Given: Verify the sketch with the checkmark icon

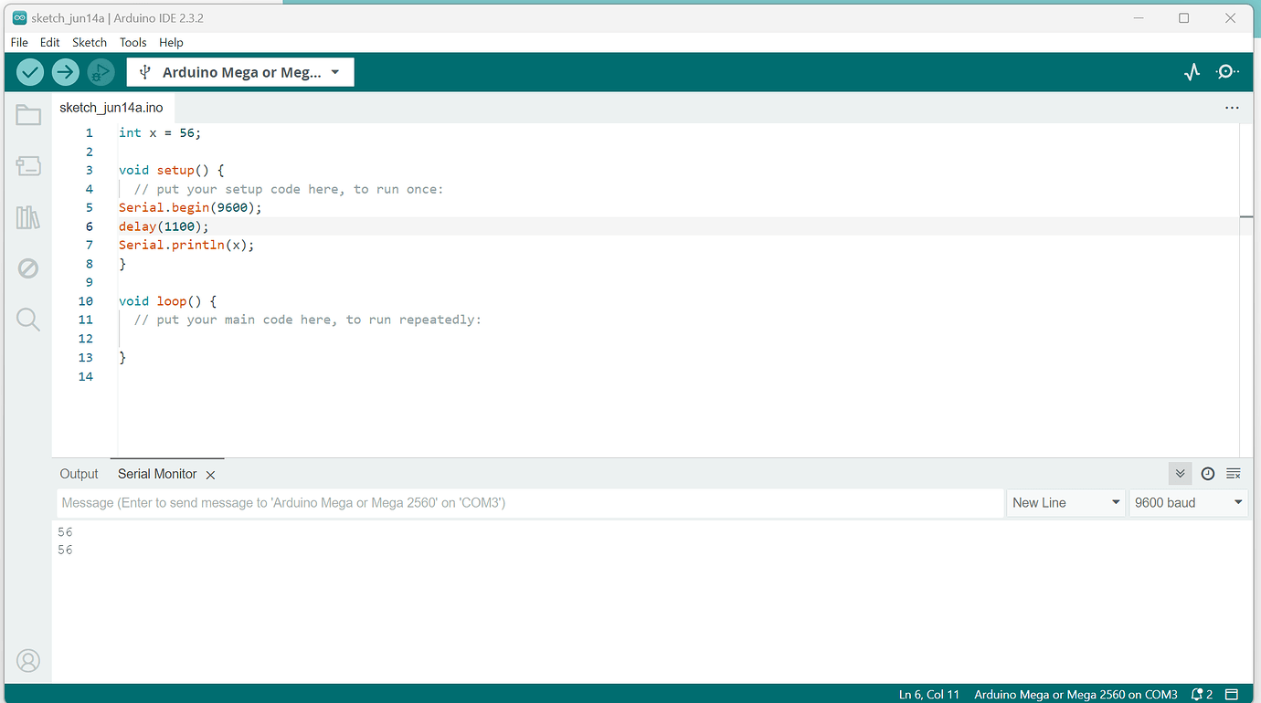Looking at the screenshot, I should (29, 71).
